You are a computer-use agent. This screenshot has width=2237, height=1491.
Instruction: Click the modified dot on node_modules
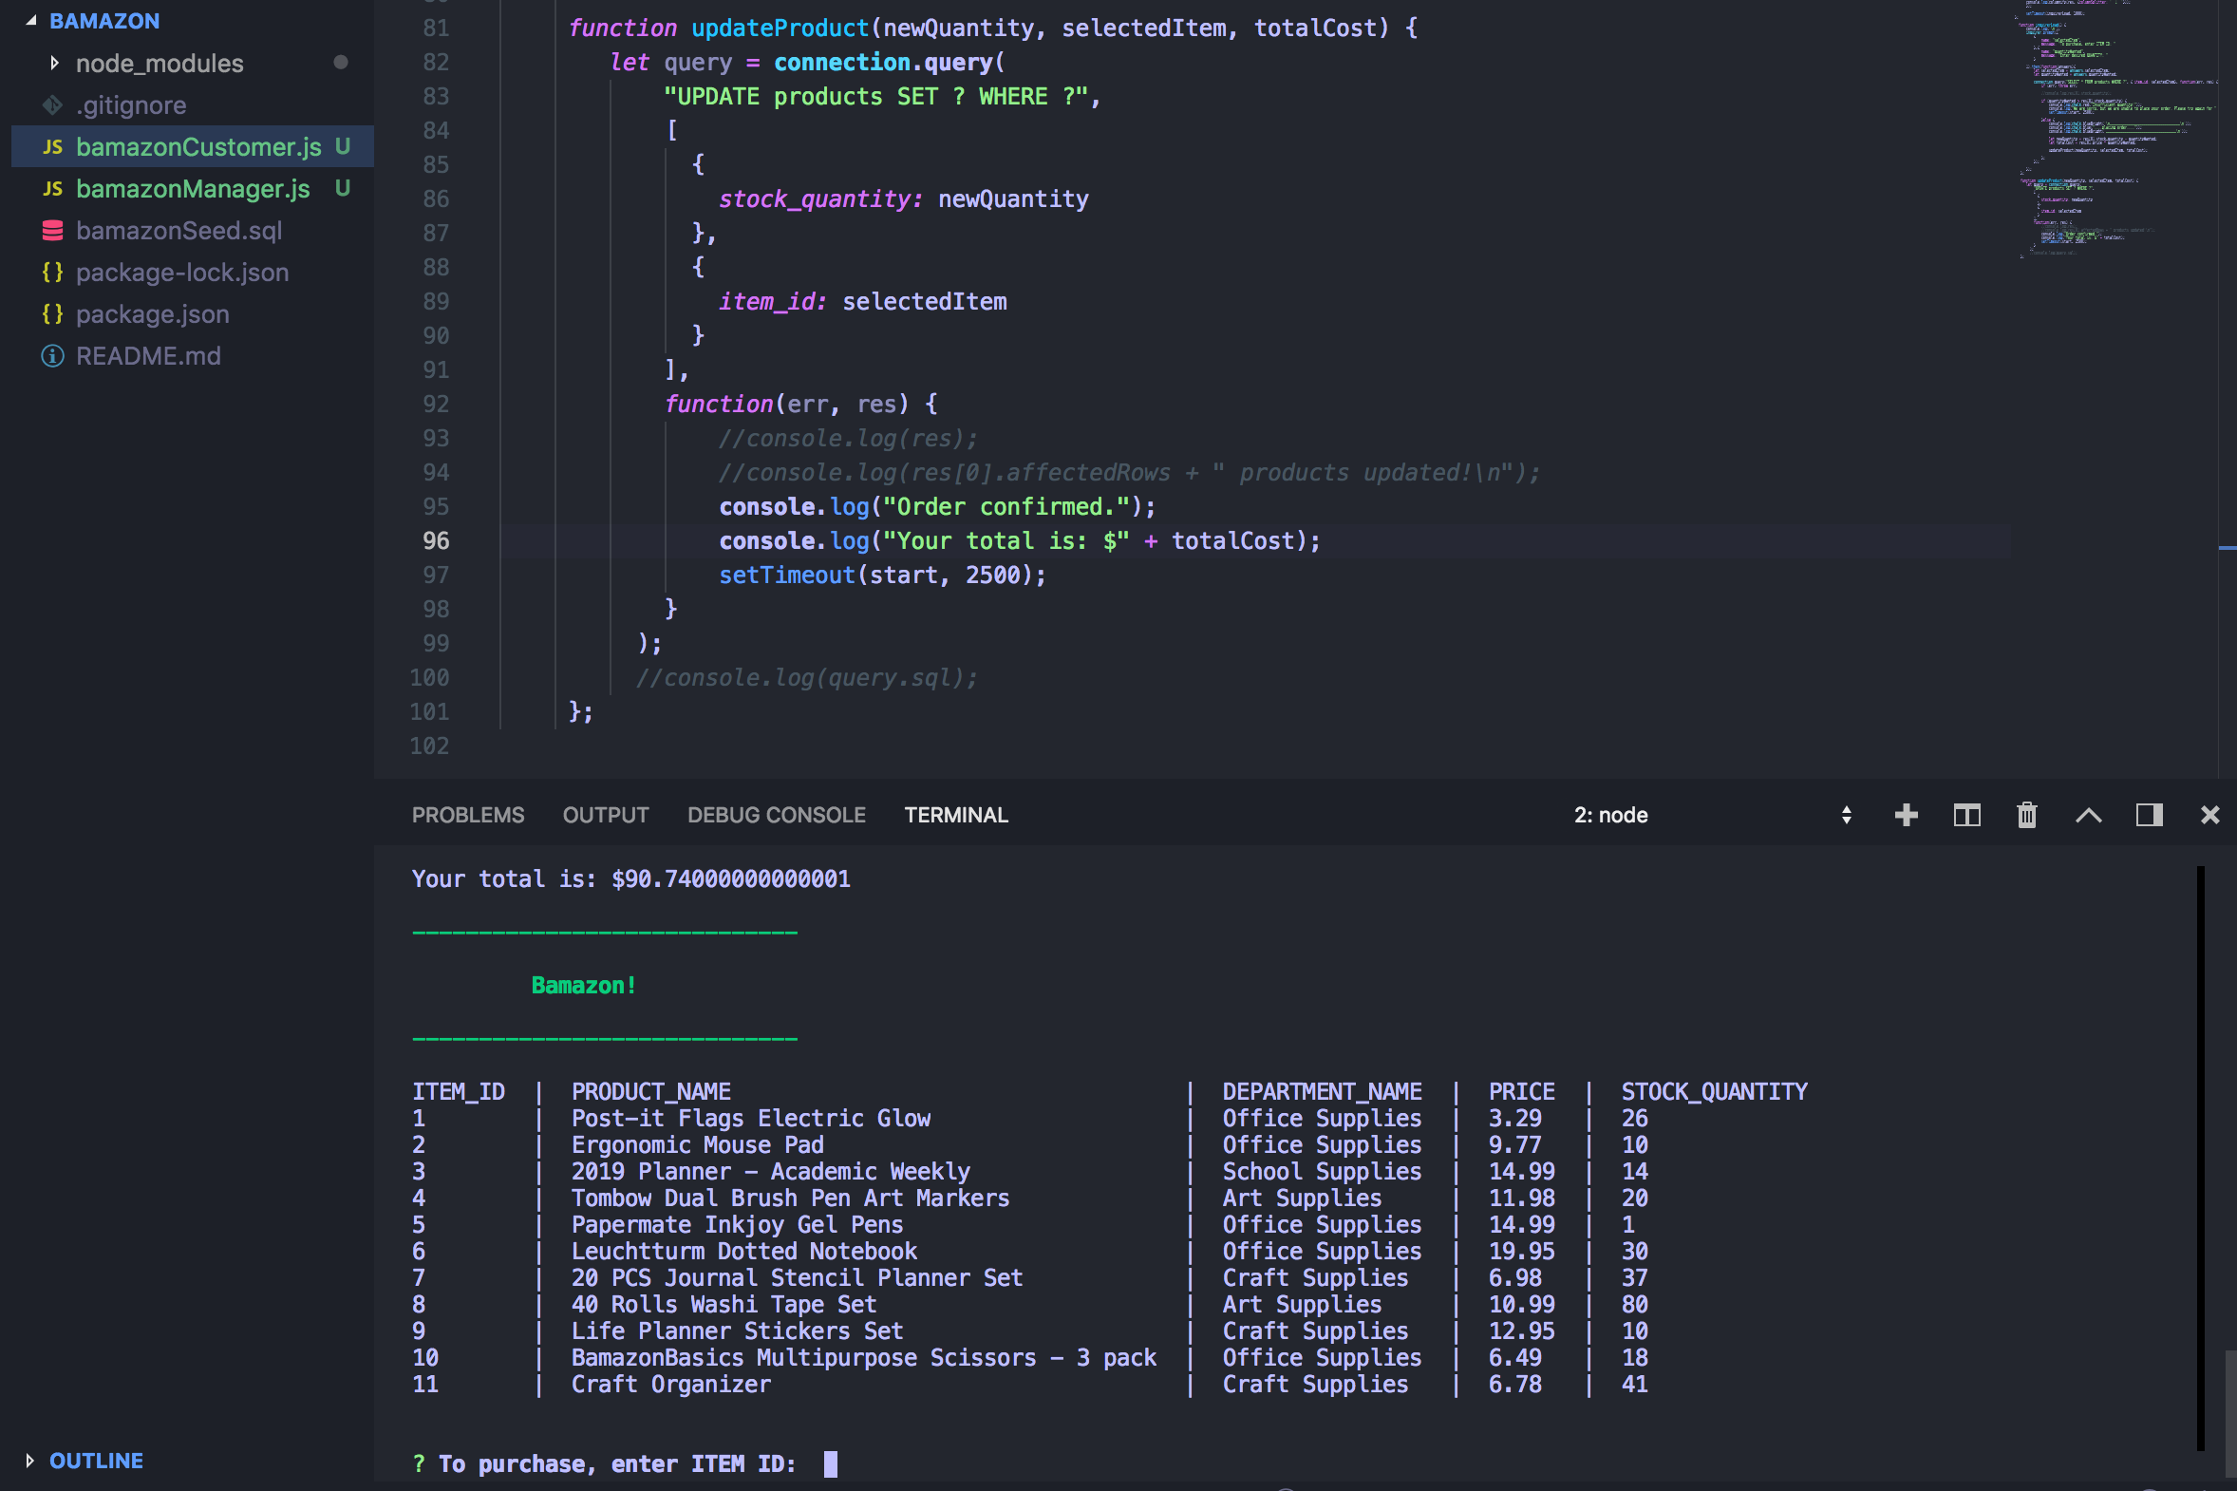[x=340, y=63]
